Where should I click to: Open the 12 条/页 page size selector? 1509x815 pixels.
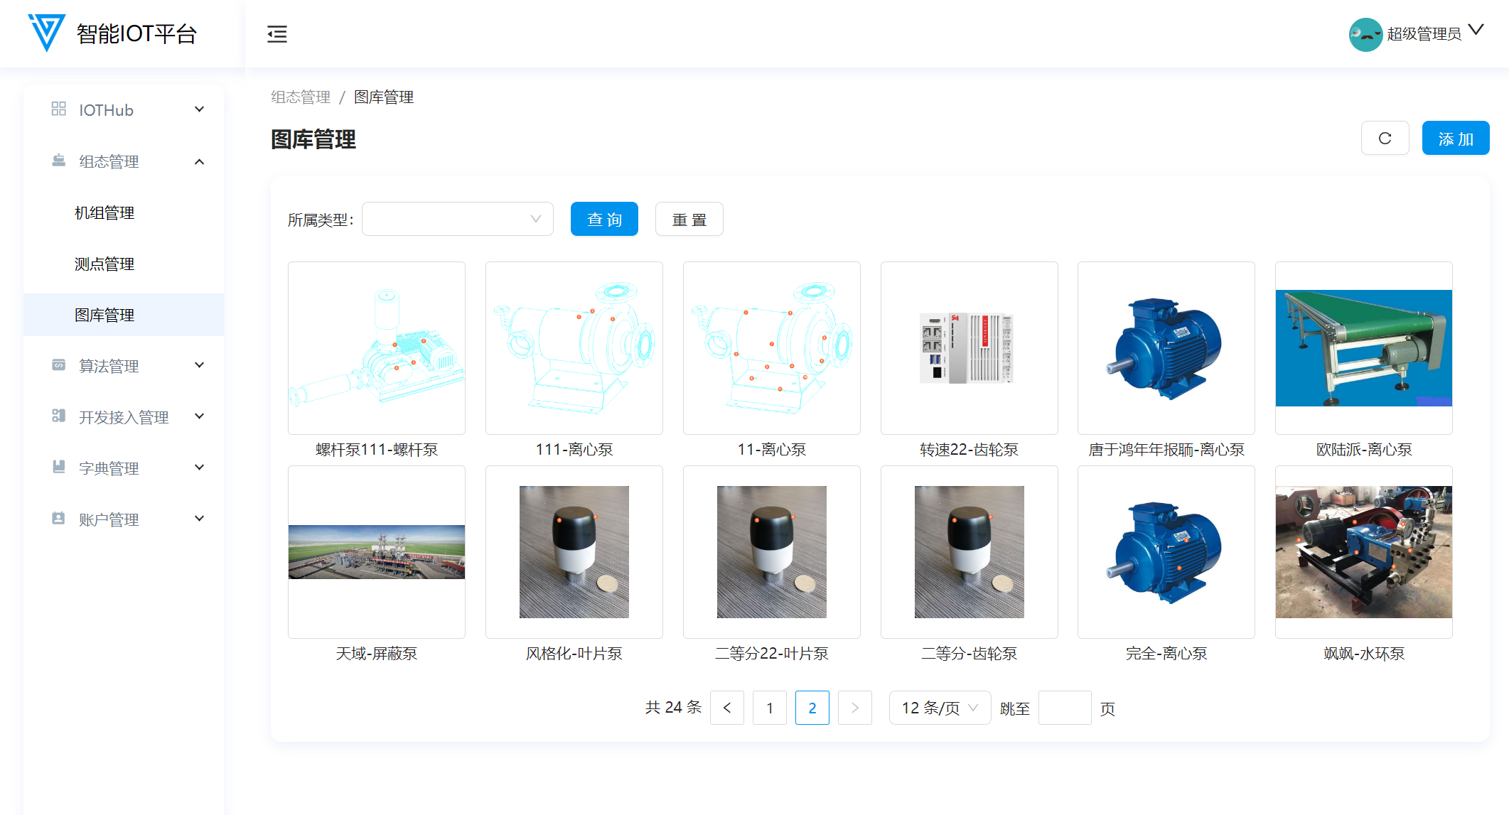click(x=939, y=708)
